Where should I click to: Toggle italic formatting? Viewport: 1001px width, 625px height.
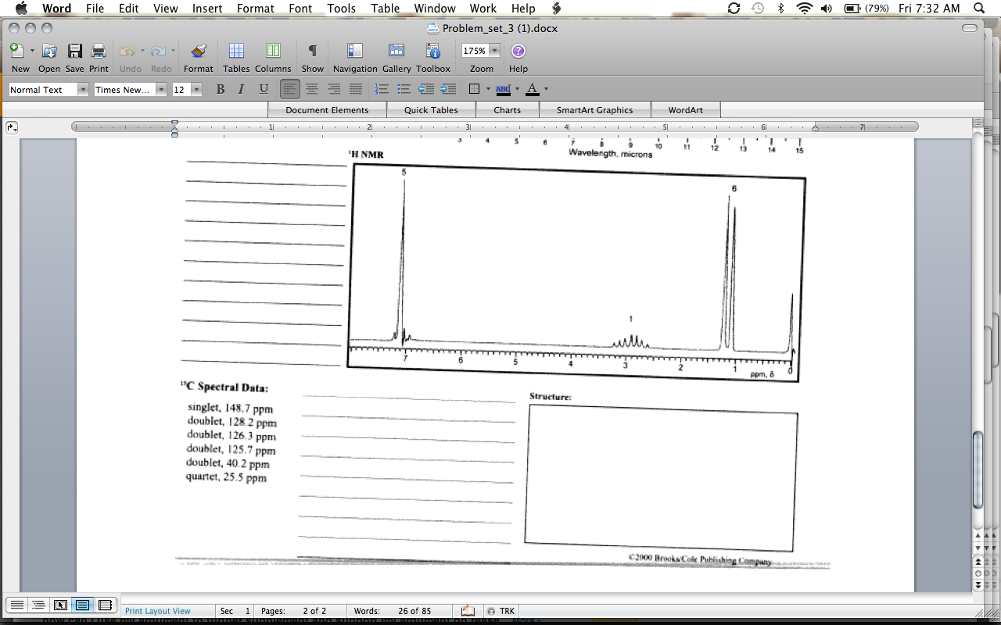[x=242, y=89]
